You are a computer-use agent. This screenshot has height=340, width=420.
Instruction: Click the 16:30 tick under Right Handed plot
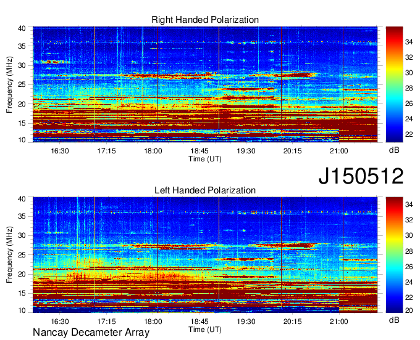click(60, 151)
